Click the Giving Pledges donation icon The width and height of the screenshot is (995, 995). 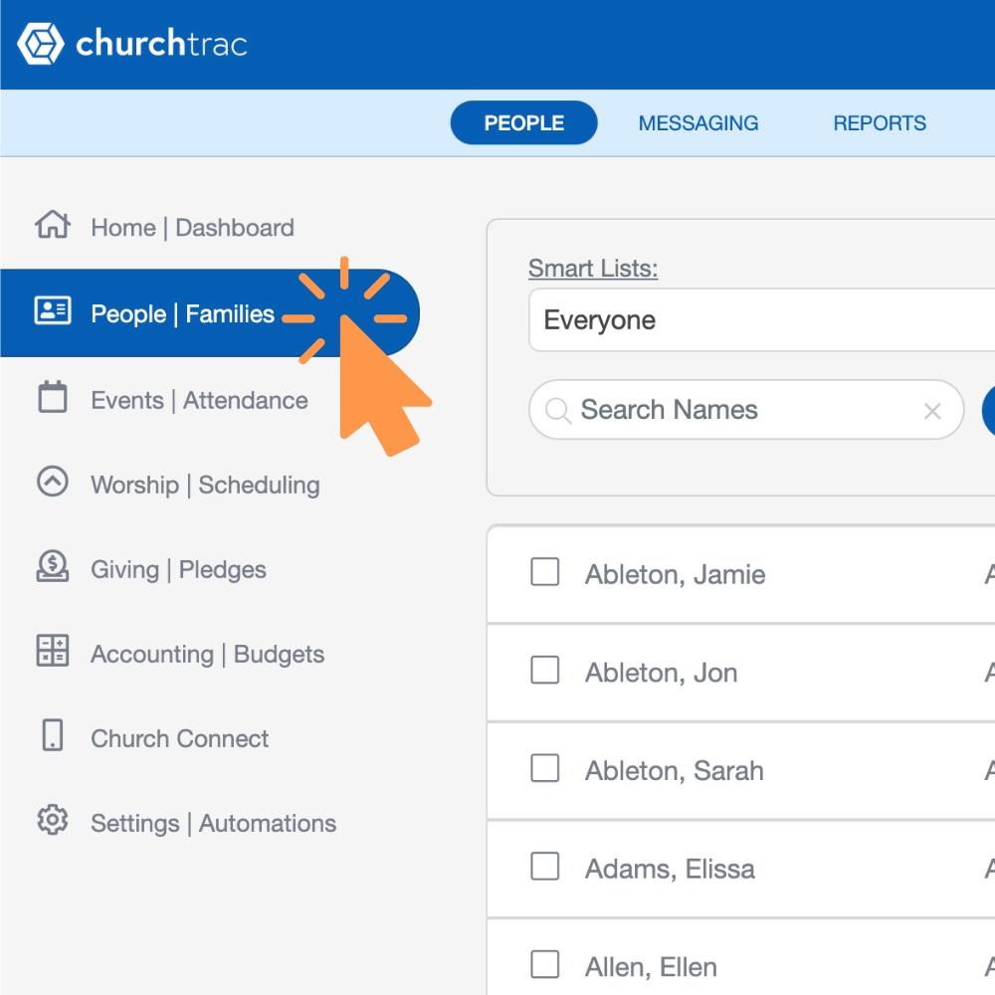[x=52, y=567]
